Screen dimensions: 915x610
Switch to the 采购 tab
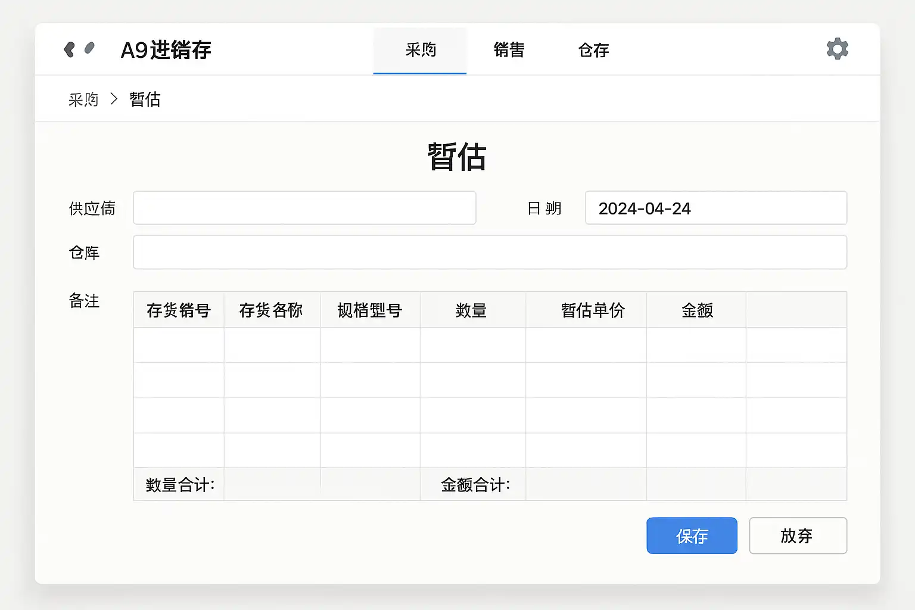click(x=420, y=51)
